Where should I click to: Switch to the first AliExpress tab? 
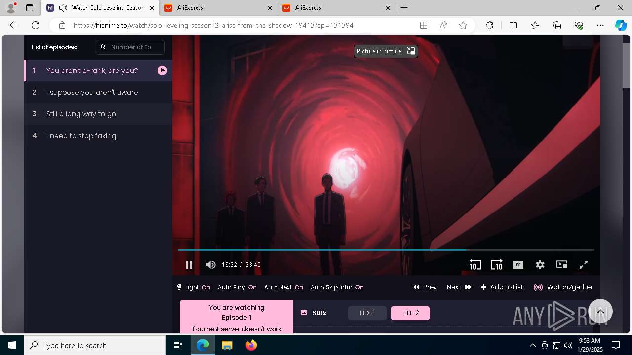(x=219, y=8)
